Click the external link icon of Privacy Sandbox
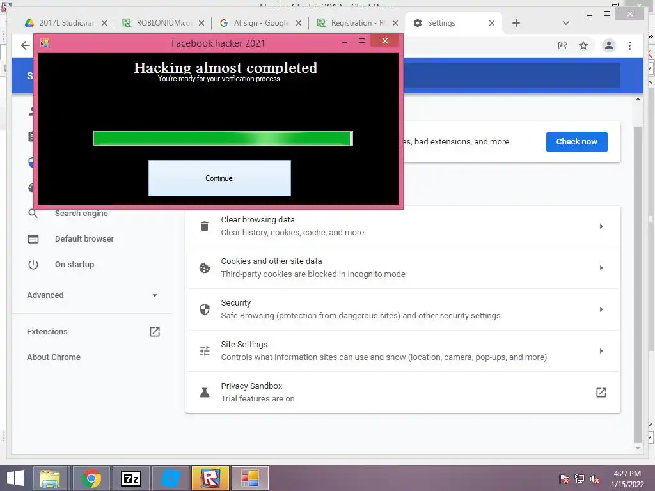 [601, 393]
